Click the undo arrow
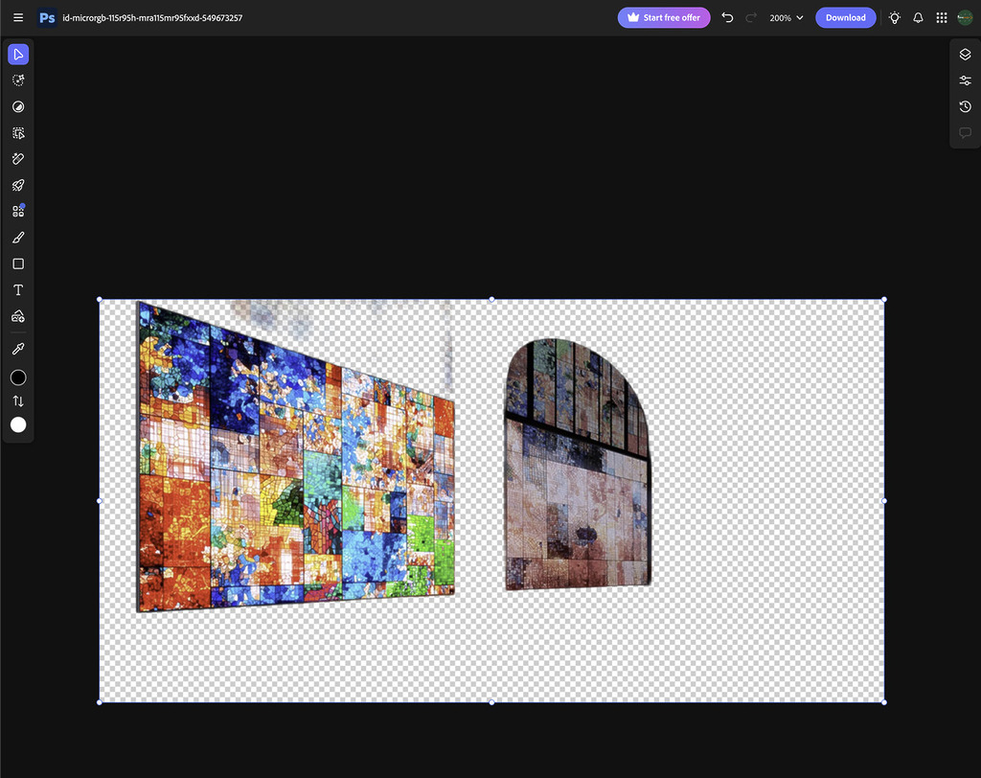The height and width of the screenshot is (778, 981). 727,17
